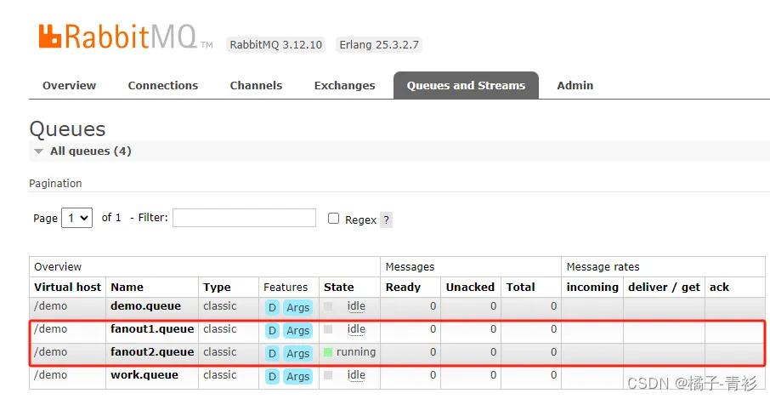
Task: Sort by Ready messages column
Action: [403, 287]
